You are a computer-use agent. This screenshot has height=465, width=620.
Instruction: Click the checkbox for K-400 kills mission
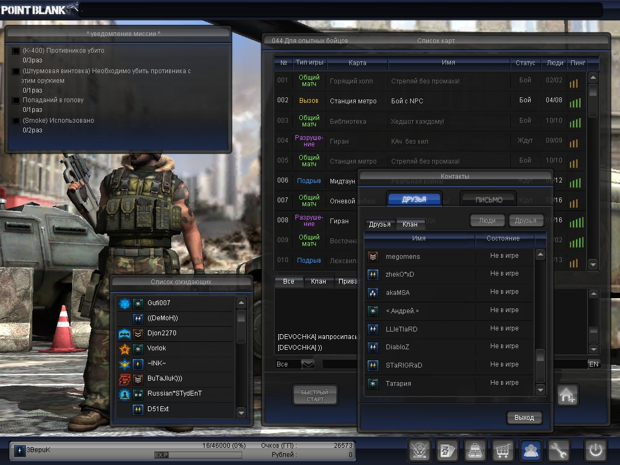point(16,51)
